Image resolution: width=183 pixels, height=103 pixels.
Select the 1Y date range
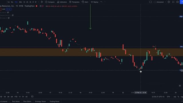(x=20, y=97)
